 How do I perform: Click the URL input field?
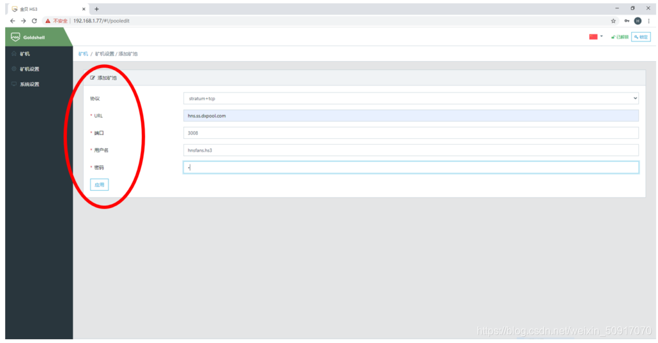411,116
